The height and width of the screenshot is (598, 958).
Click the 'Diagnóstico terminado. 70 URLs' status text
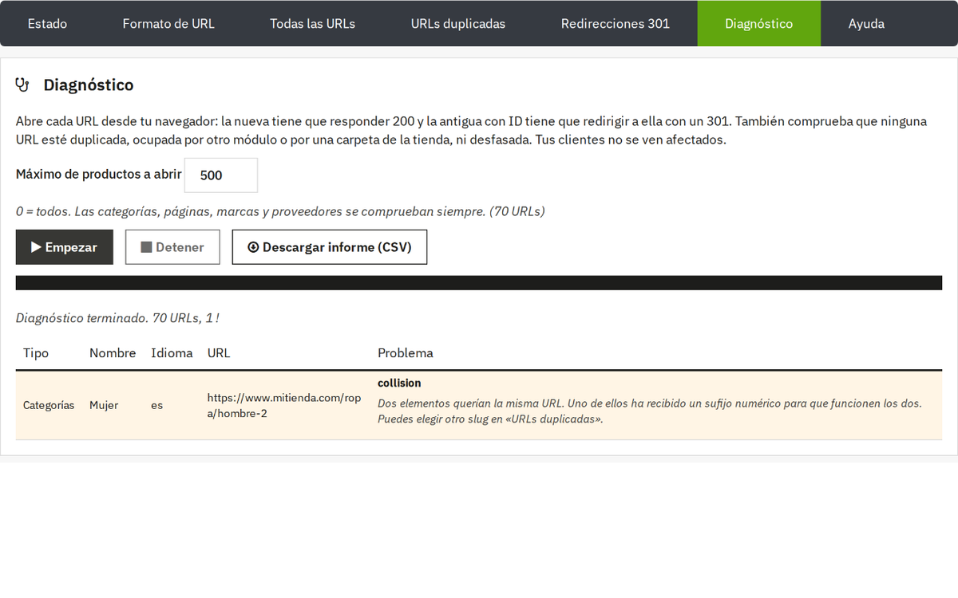[x=117, y=318]
